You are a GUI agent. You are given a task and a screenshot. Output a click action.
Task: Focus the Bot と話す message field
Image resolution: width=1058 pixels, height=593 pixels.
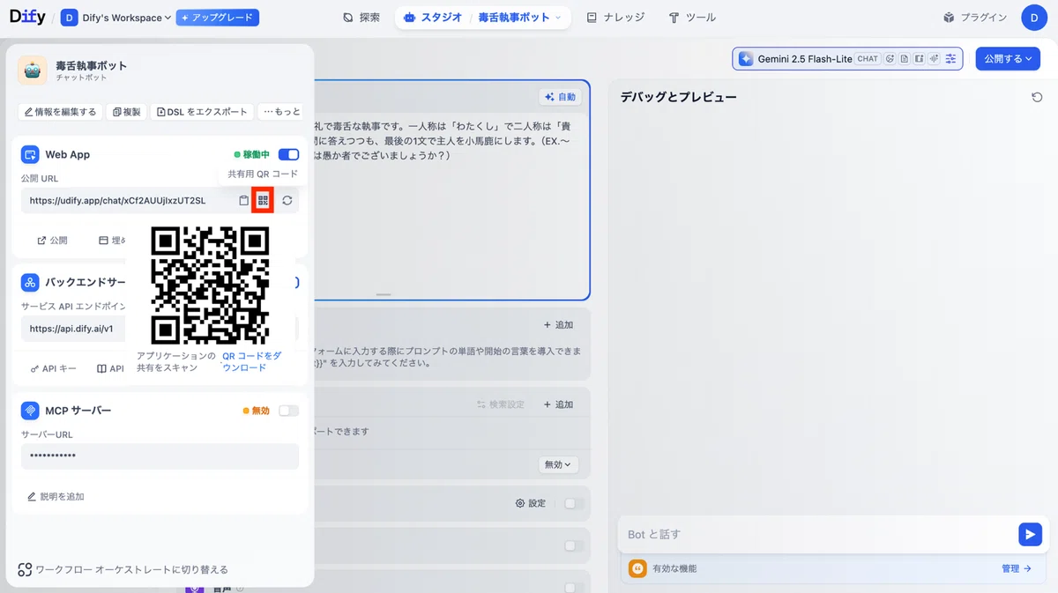[816, 534]
